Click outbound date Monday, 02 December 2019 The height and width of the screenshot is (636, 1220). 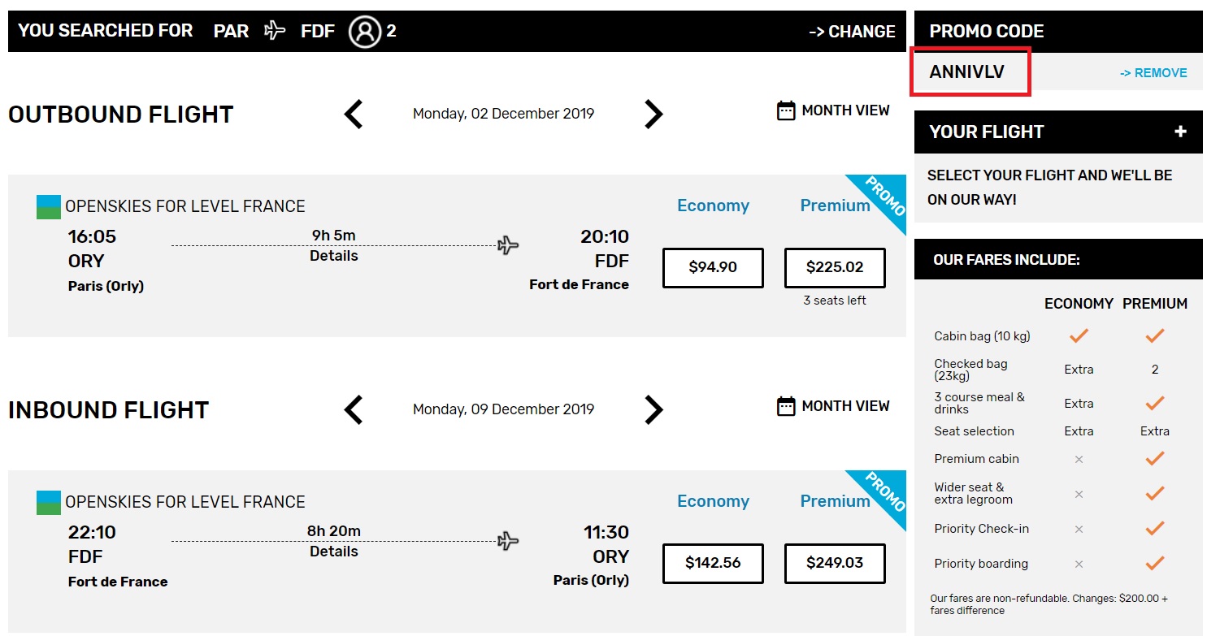pyautogui.click(x=503, y=114)
